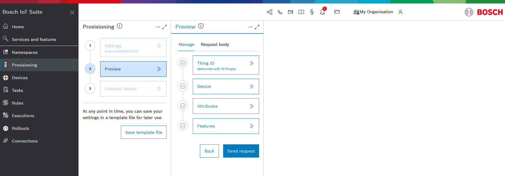Select Provisioning in the sidebar
The image size is (505, 176).
pyautogui.click(x=39, y=65)
